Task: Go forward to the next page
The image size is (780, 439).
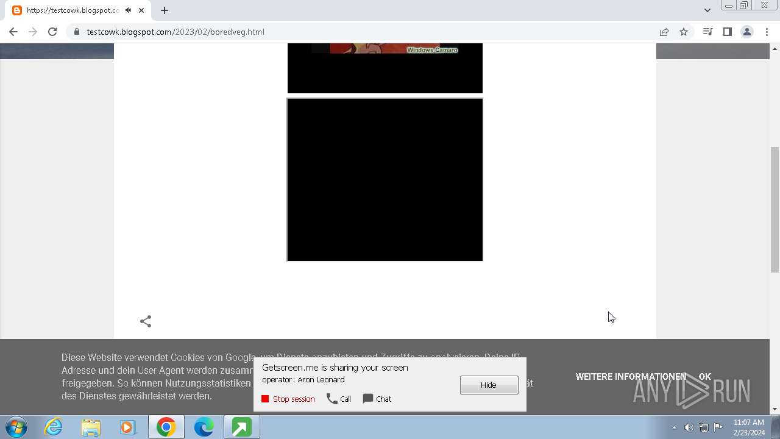Action: point(33,32)
